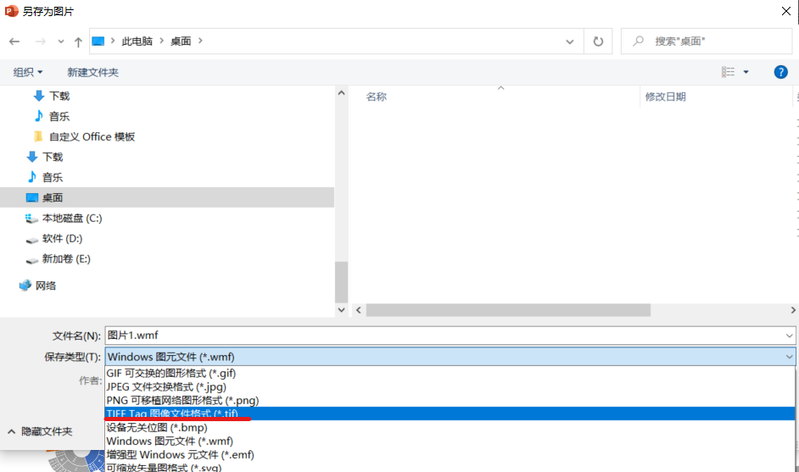Click the network icon beside 网络
Viewport: 799px width, 472px height.
(x=25, y=285)
